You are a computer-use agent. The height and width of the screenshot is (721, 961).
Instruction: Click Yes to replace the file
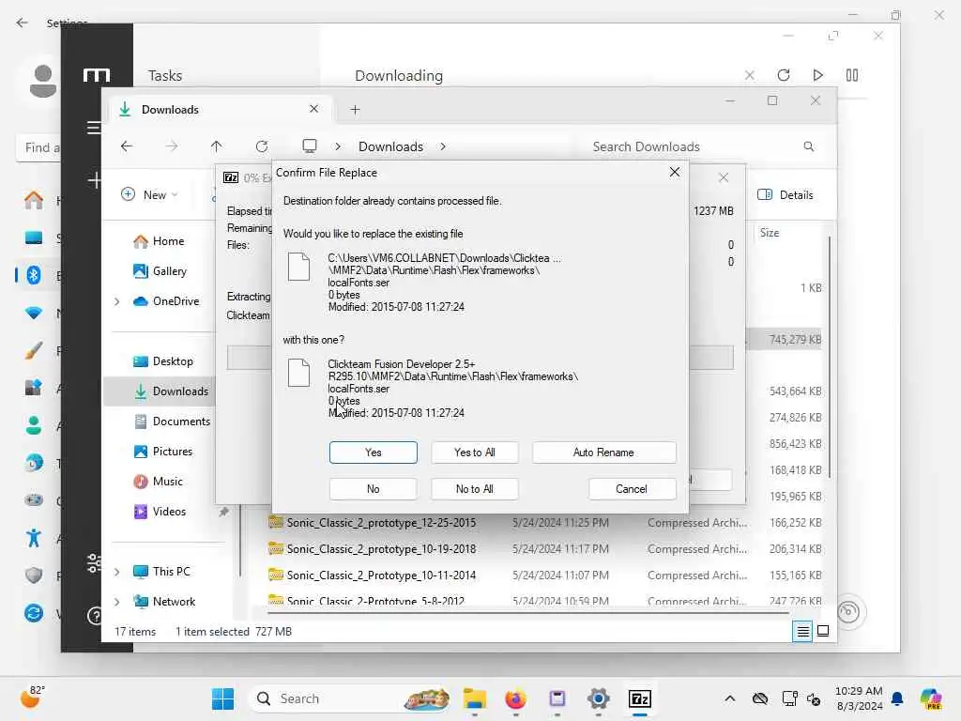(373, 453)
